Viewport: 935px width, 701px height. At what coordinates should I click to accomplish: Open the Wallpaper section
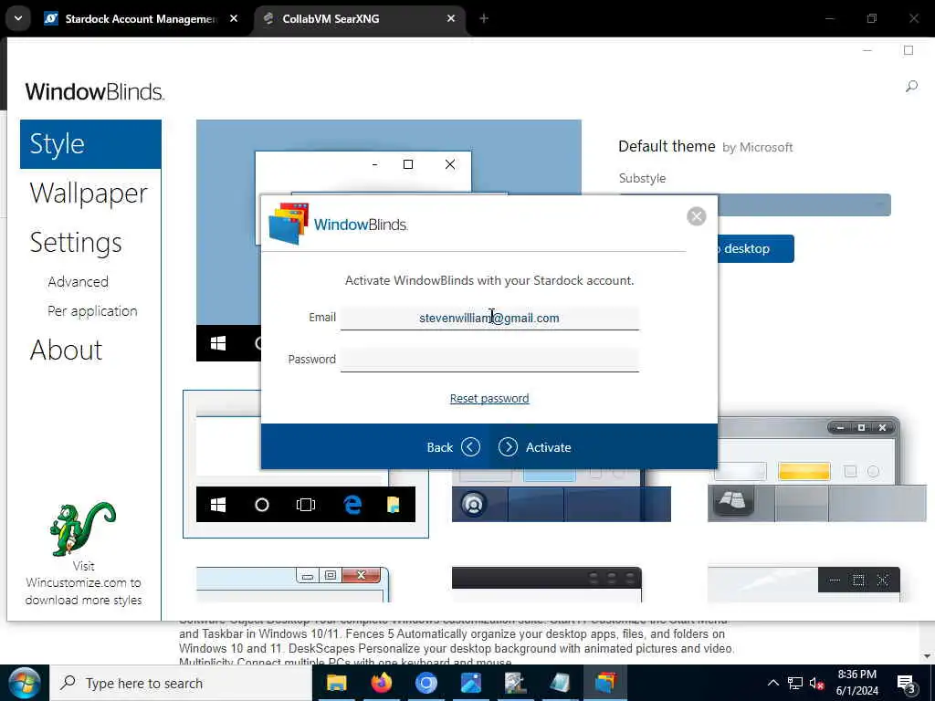coord(89,194)
